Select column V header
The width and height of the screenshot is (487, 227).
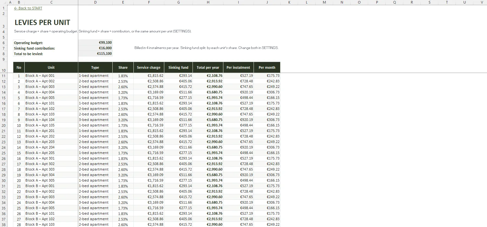pyautogui.click(x=482, y=2)
